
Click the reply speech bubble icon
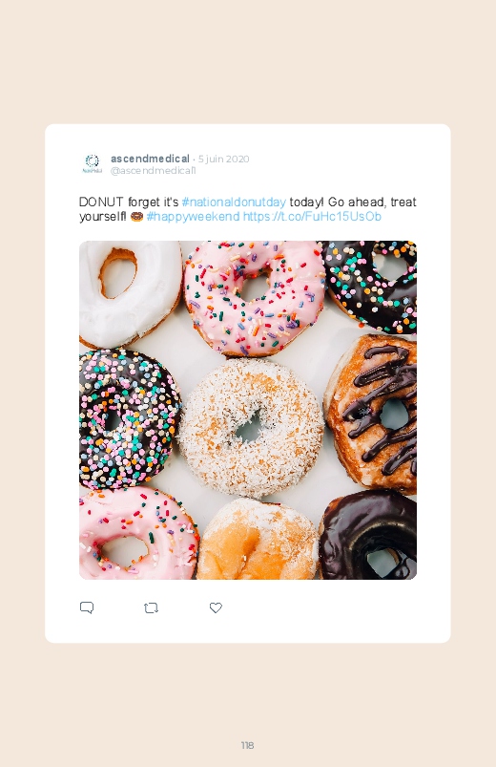tap(87, 607)
